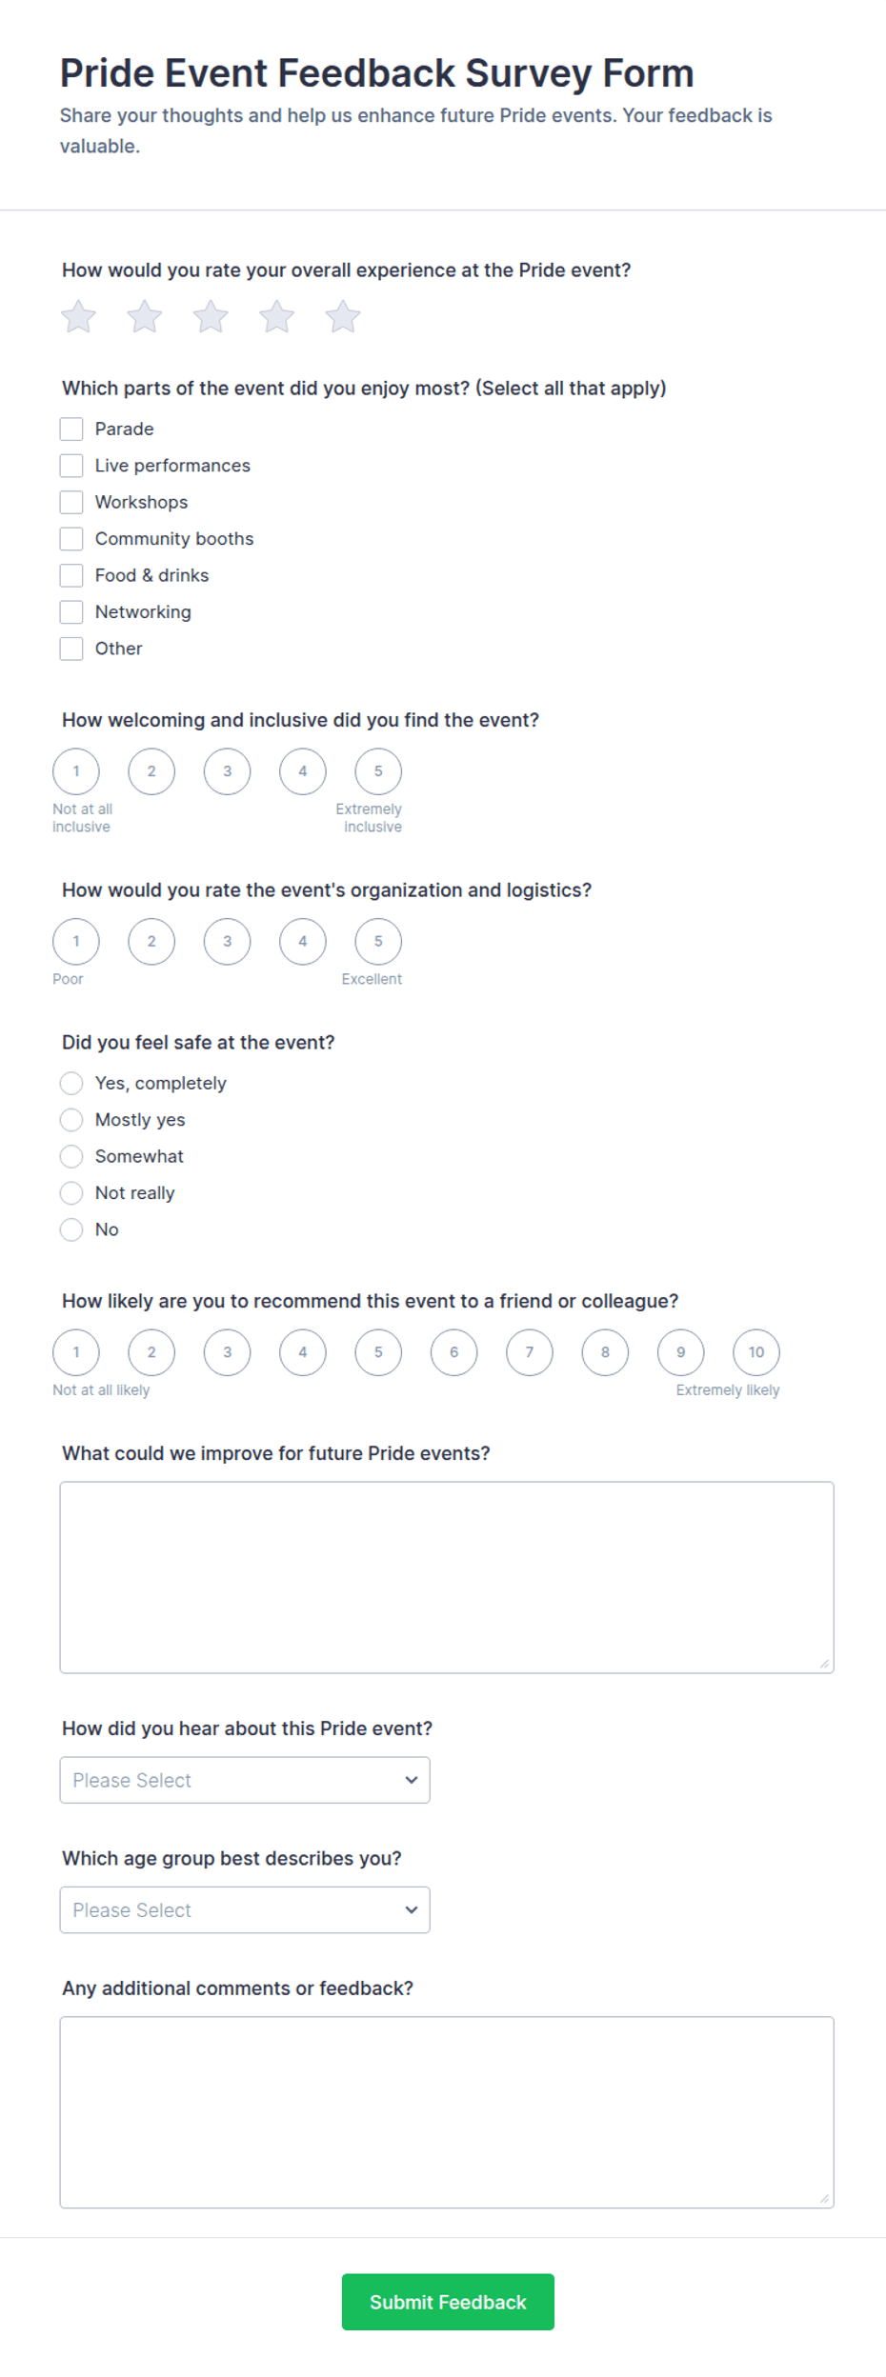Select 10 Extremely likely to recommend
This screenshot has width=886, height=2377.
click(x=756, y=1352)
